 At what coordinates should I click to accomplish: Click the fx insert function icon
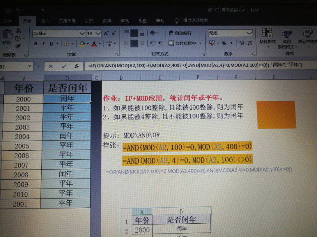(76, 66)
